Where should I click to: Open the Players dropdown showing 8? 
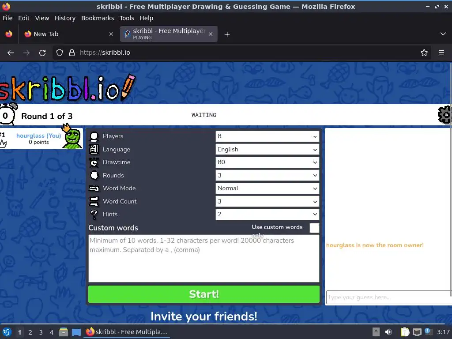click(x=267, y=136)
